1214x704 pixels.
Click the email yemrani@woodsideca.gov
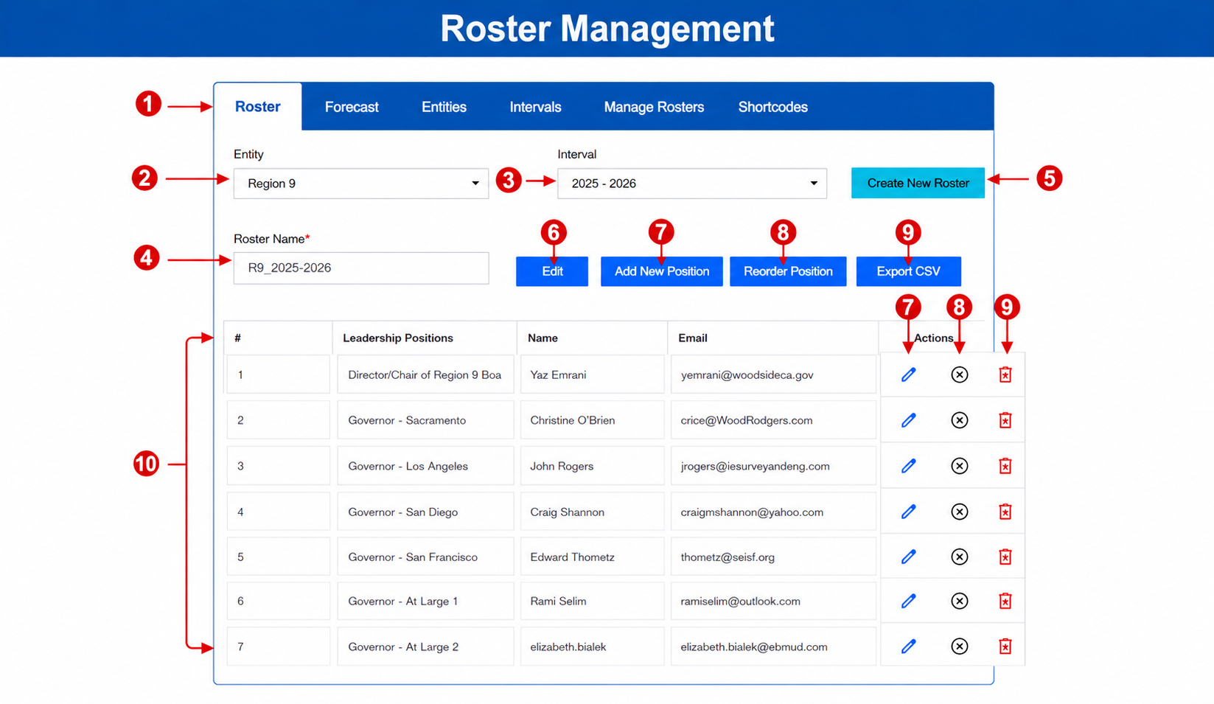[x=747, y=374]
